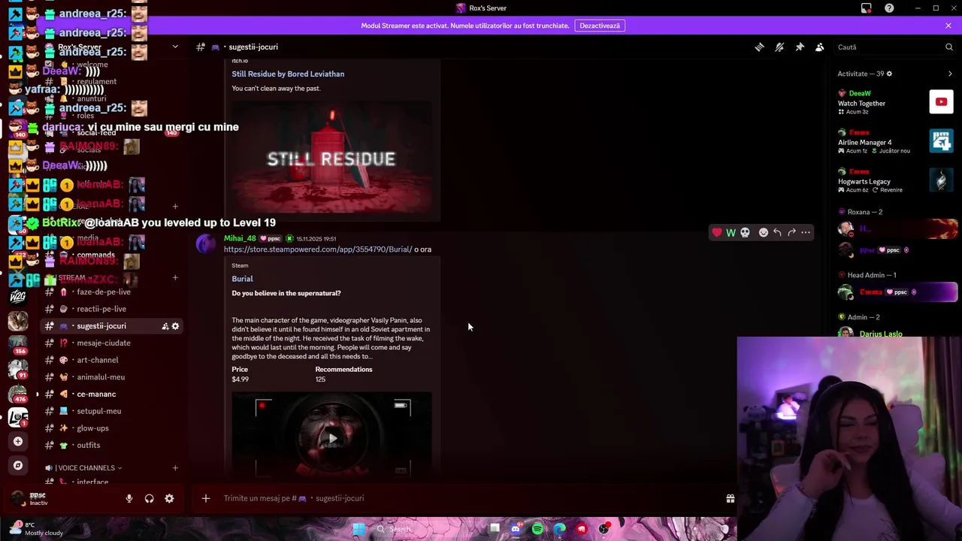This screenshot has width=962, height=541.
Task: Open Activitate settings gear
Action: pyautogui.click(x=889, y=74)
